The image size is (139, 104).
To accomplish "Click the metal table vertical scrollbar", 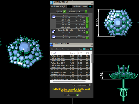I will 91,58.
